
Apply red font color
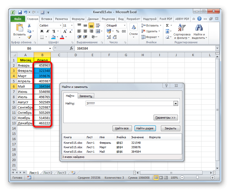(x=62, y=37)
